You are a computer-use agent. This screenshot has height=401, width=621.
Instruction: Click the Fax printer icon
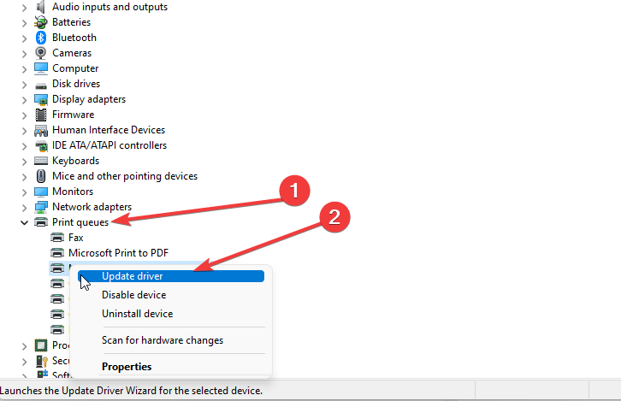pyautogui.click(x=57, y=238)
